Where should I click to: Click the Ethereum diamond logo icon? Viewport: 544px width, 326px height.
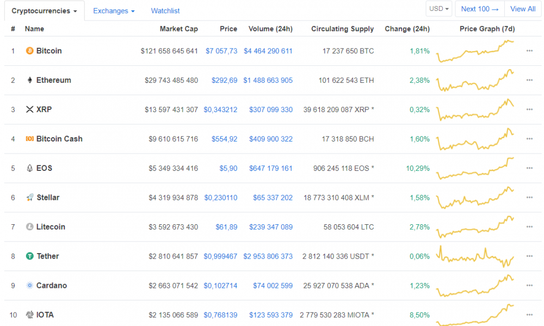[x=30, y=80]
